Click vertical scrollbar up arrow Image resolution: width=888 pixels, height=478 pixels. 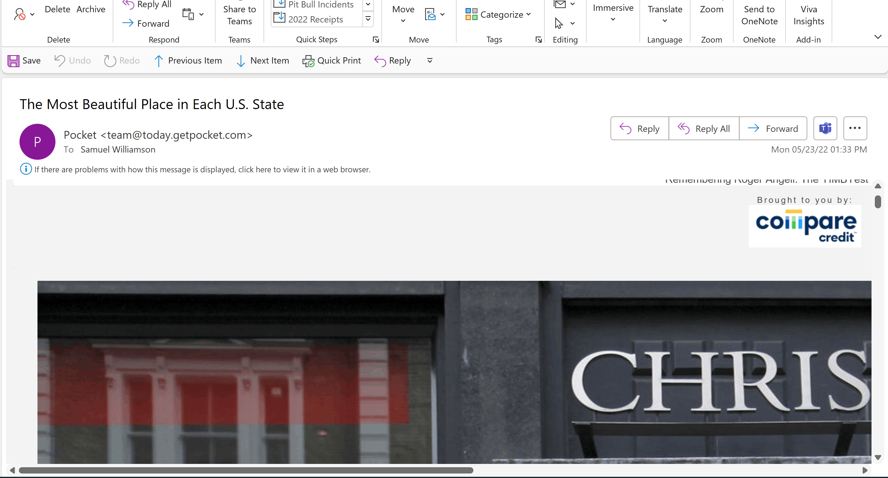click(878, 186)
